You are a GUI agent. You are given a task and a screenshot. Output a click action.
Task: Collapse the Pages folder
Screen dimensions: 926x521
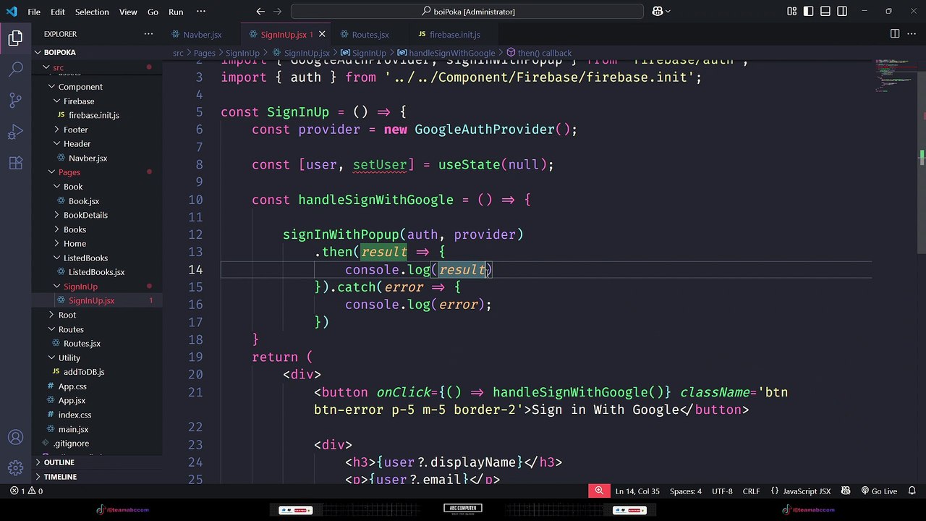click(x=69, y=172)
